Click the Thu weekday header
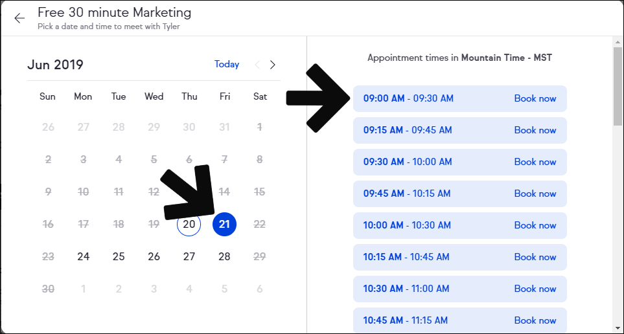Image resolution: width=624 pixels, height=334 pixels. [x=189, y=96]
